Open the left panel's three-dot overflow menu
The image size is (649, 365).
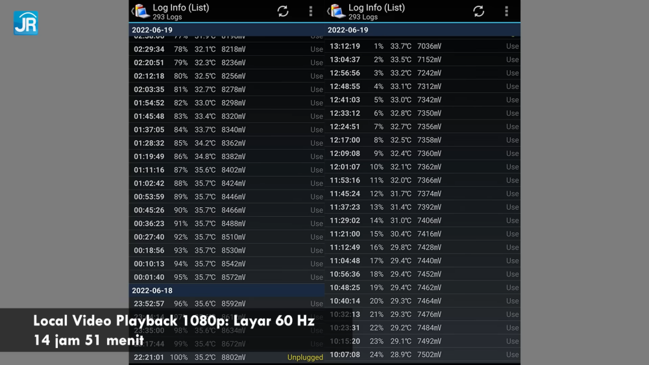click(x=311, y=11)
